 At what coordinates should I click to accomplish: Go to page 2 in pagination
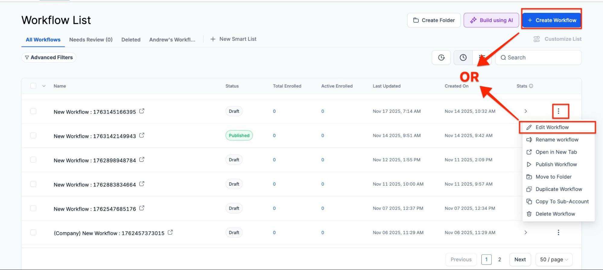click(500, 259)
